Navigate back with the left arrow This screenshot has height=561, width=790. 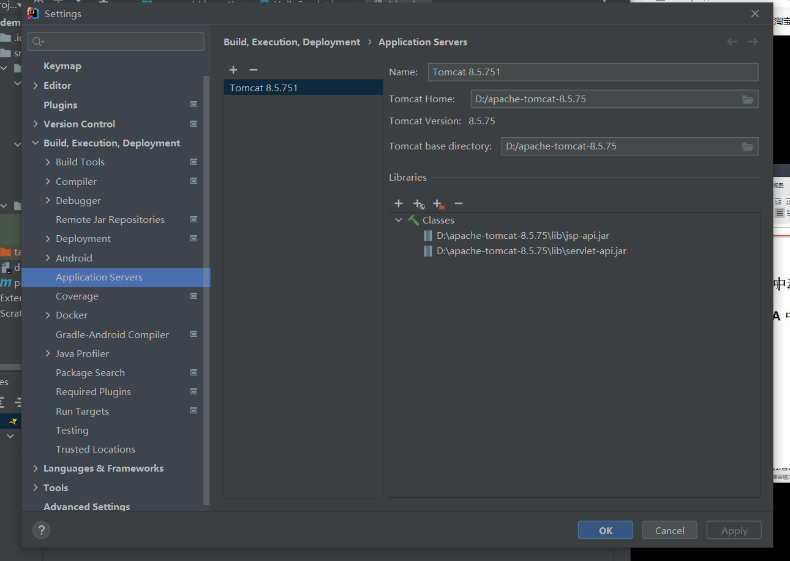tap(732, 42)
